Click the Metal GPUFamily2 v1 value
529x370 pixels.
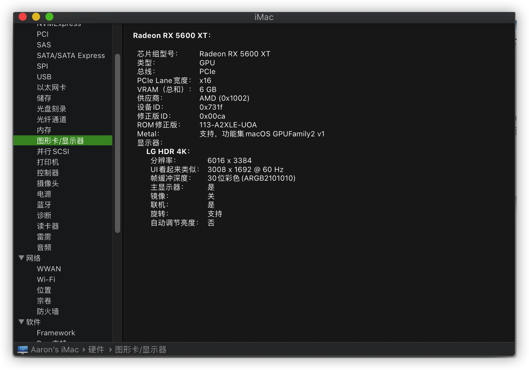[262, 134]
